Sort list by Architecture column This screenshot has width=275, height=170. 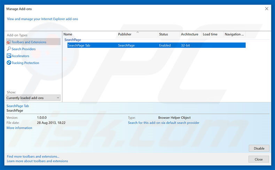pos(191,34)
